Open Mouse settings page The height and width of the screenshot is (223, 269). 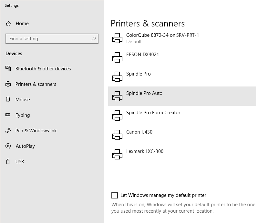point(23,100)
